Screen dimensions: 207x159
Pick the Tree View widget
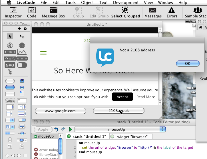(x=10, y=72)
